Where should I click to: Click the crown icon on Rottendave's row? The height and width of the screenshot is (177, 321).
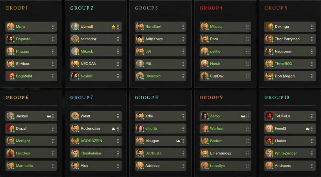(114, 129)
